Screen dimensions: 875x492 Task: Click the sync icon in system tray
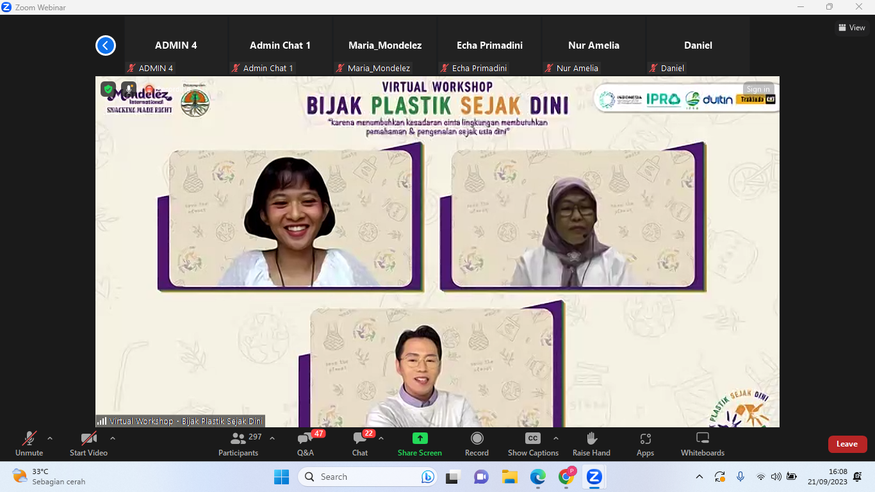click(x=720, y=477)
